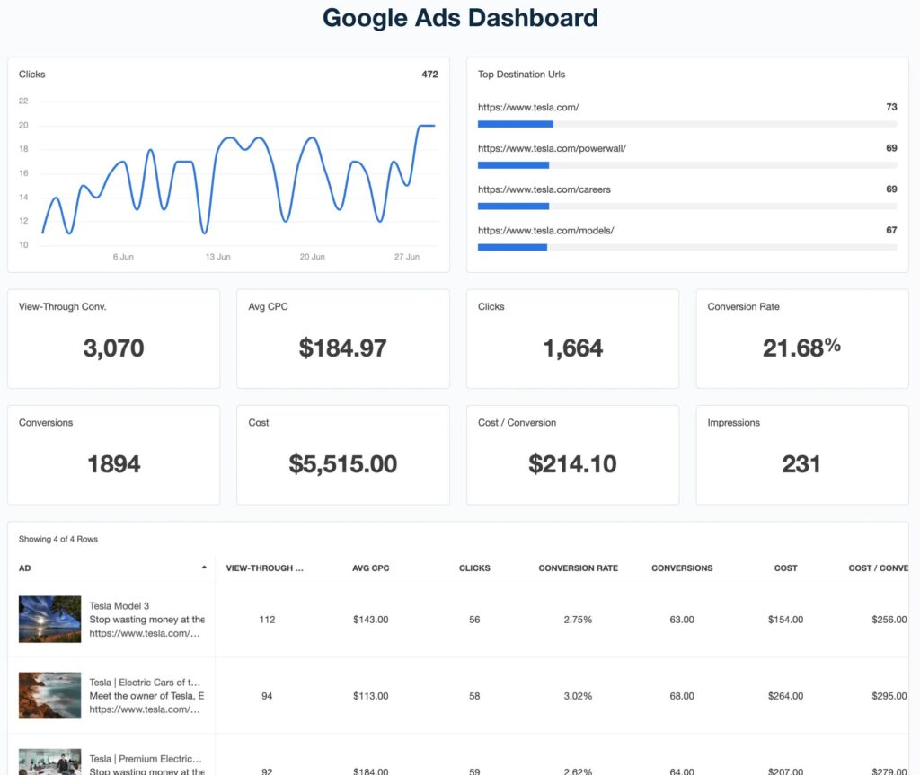Sort table by CONVERSIONS column header
This screenshot has height=775, width=920.
coord(682,568)
